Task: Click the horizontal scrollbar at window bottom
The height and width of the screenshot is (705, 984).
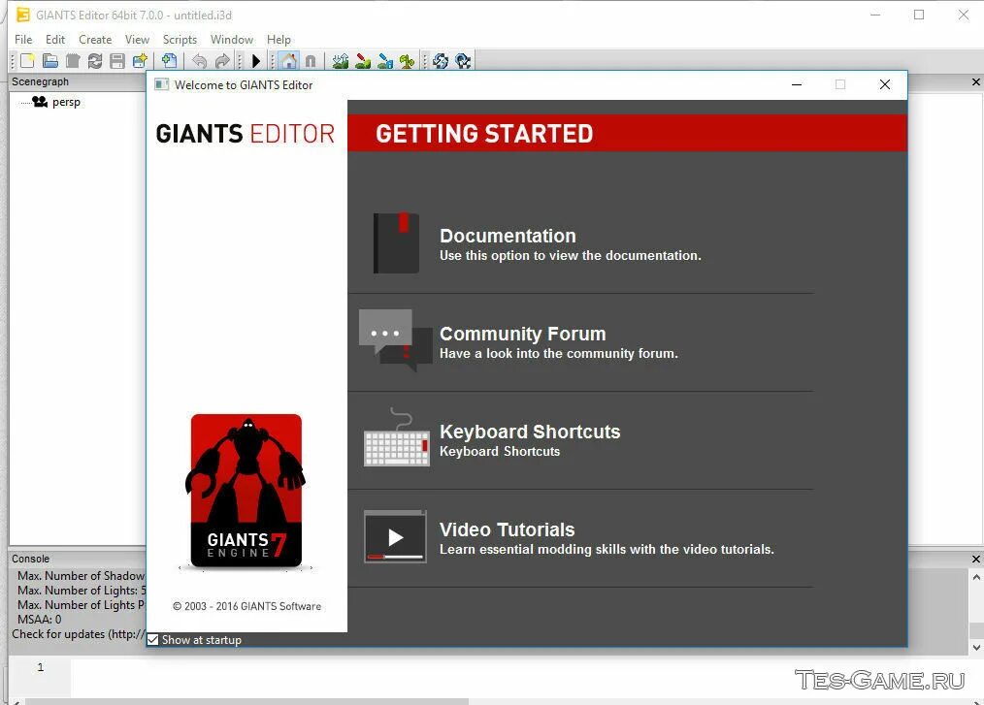Action: [246, 701]
